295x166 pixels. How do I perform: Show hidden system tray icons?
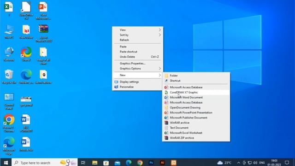click(x=239, y=163)
